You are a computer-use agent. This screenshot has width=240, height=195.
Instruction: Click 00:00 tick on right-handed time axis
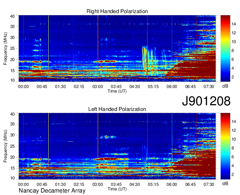pos(23,87)
